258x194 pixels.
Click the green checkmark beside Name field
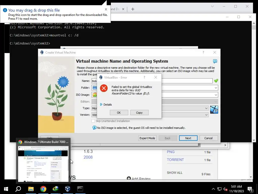[216, 81]
